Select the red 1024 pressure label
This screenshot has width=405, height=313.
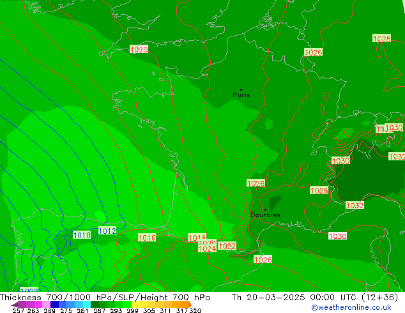point(207,248)
